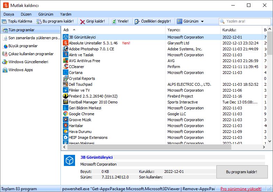Click the Geri Bildirim Merkezi icon

[66, 108]
